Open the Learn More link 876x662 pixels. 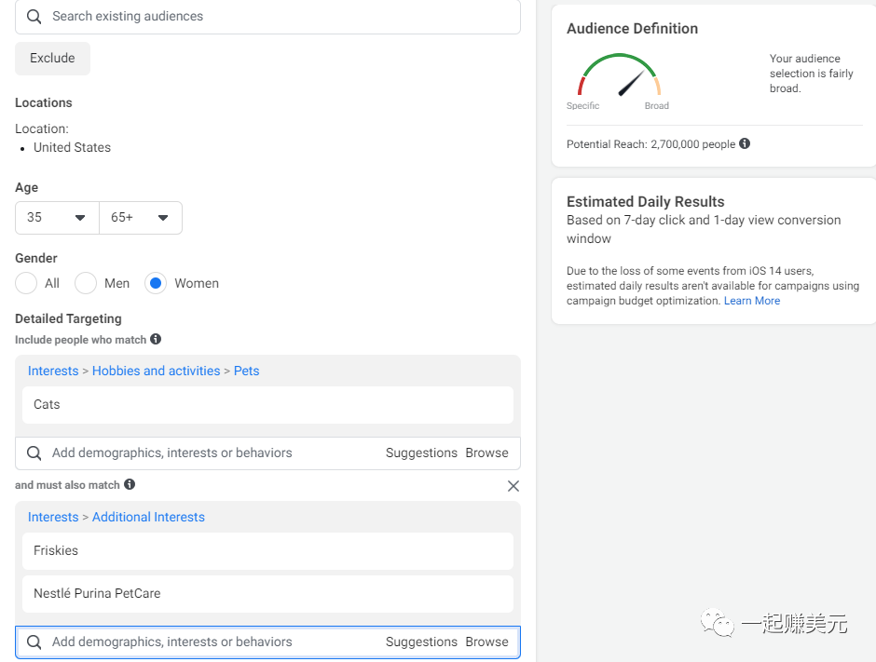(753, 302)
